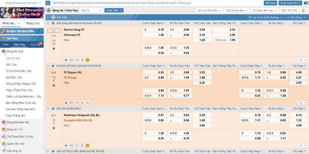Screen dimensions: 309x154
Task: Select odds 3.50 for Electric Veng FC 1X2
Action: coord(202,30)
